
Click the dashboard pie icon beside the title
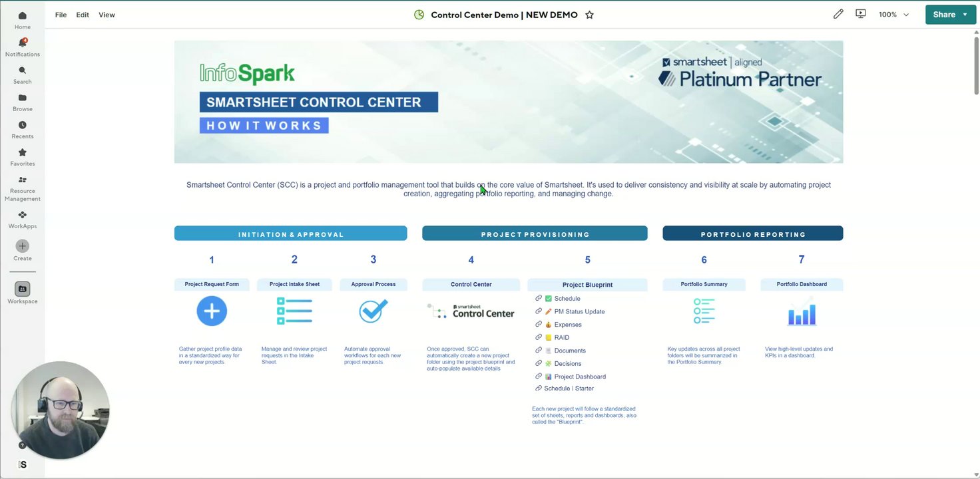pyautogui.click(x=419, y=15)
